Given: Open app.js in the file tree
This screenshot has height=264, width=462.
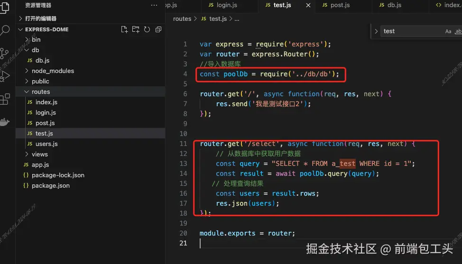Looking at the screenshot, I should 90,165.
